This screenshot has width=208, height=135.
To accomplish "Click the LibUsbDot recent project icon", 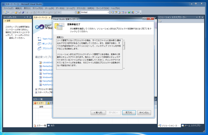I will [x=40, y=62].
